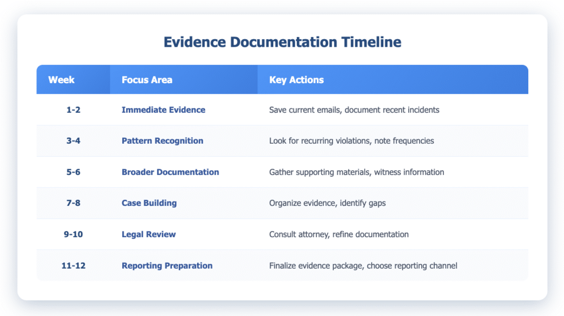The height and width of the screenshot is (316, 564).
Task: Click the '3-4' week cell
Action: (x=73, y=140)
